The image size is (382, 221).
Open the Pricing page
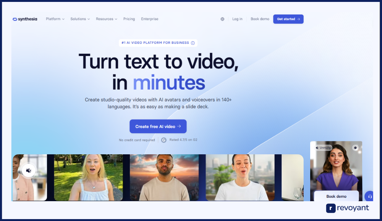pyautogui.click(x=129, y=19)
